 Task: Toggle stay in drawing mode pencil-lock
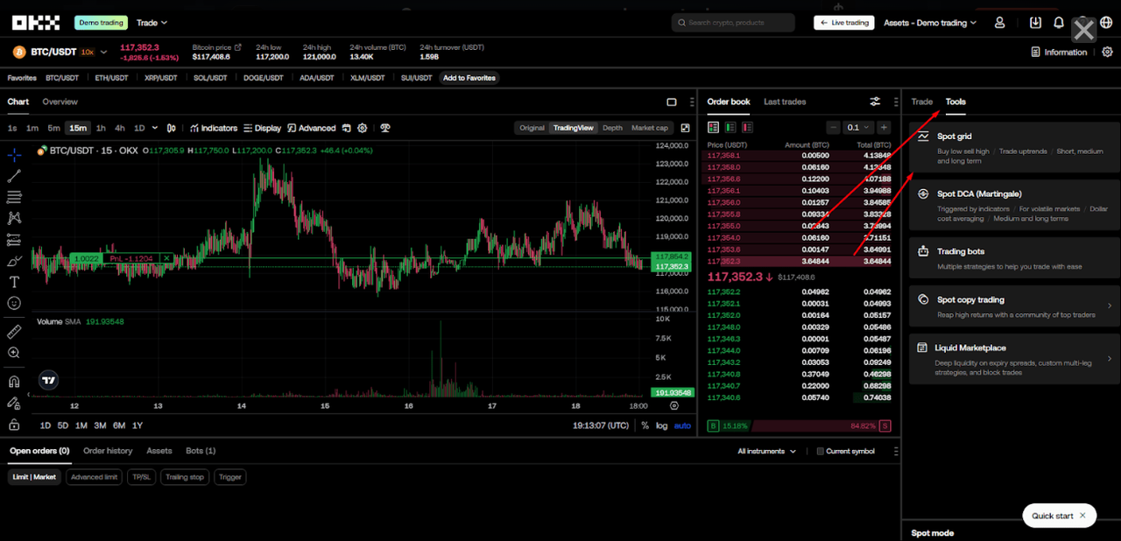[x=14, y=404]
